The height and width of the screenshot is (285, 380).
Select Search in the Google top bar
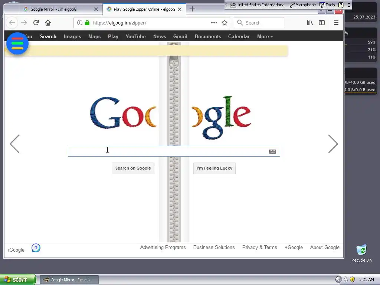pyautogui.click(x=48, y=37)
